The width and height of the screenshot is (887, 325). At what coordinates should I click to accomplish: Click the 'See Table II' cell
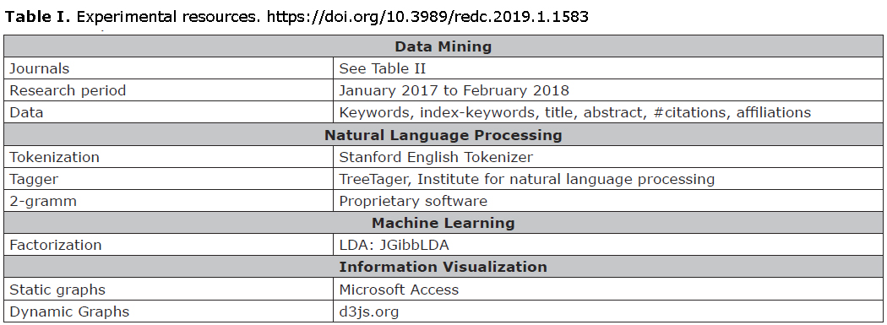tap(607, 69)
